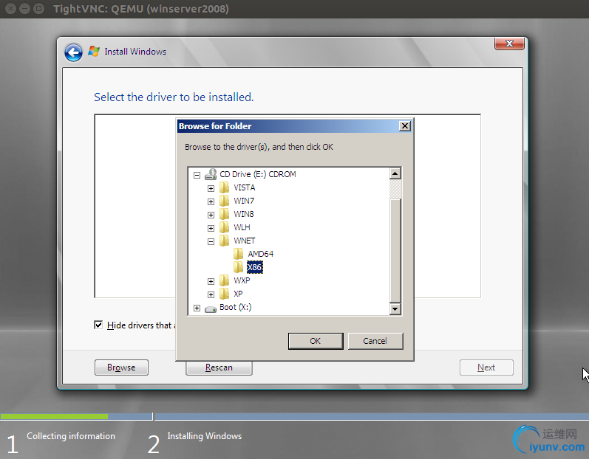Maximize the TightVNC window
Screen dimensions: 589x459
(x=38, y=9)
